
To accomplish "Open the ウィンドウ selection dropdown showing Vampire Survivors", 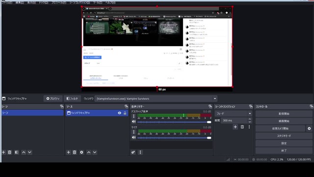I will [156, 98].
